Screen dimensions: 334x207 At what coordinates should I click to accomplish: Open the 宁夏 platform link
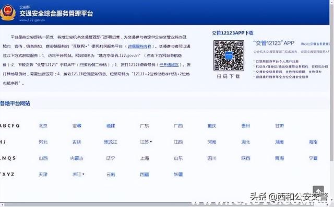(x=313, y=158)
